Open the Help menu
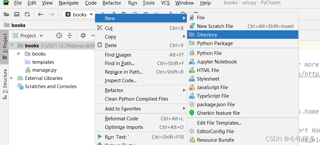This screenshot has height=145, width=320. 205,3
